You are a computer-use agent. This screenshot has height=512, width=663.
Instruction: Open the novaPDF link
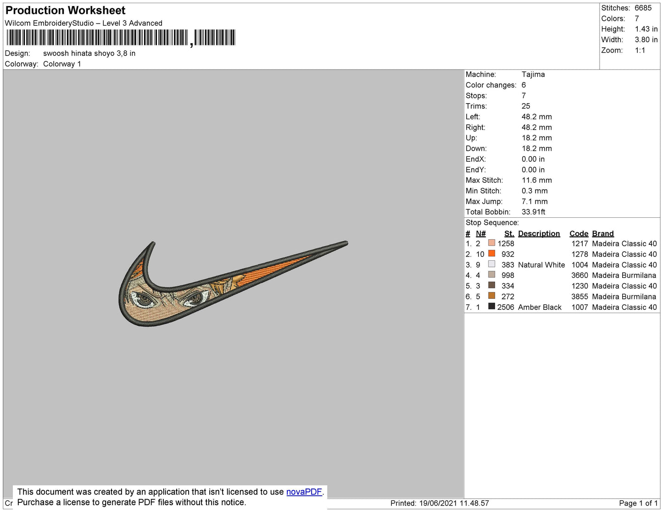[x=304, y=492]
